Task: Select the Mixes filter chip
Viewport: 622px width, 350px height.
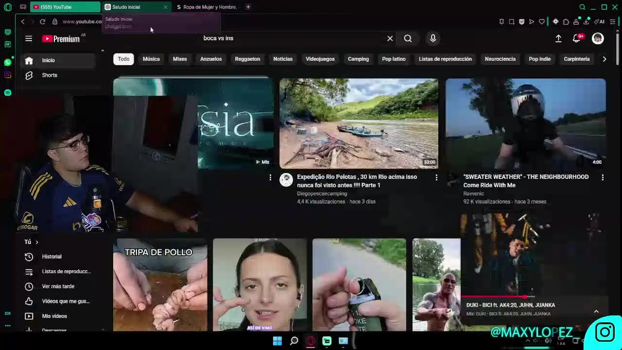Action: (180, 59)
